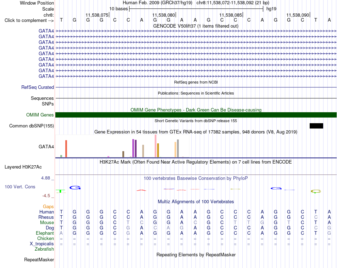The width and height of the screenshot is (337, 268).
Task: Click the 'OMIM Genes' track label
Action: tap(40, 115)
